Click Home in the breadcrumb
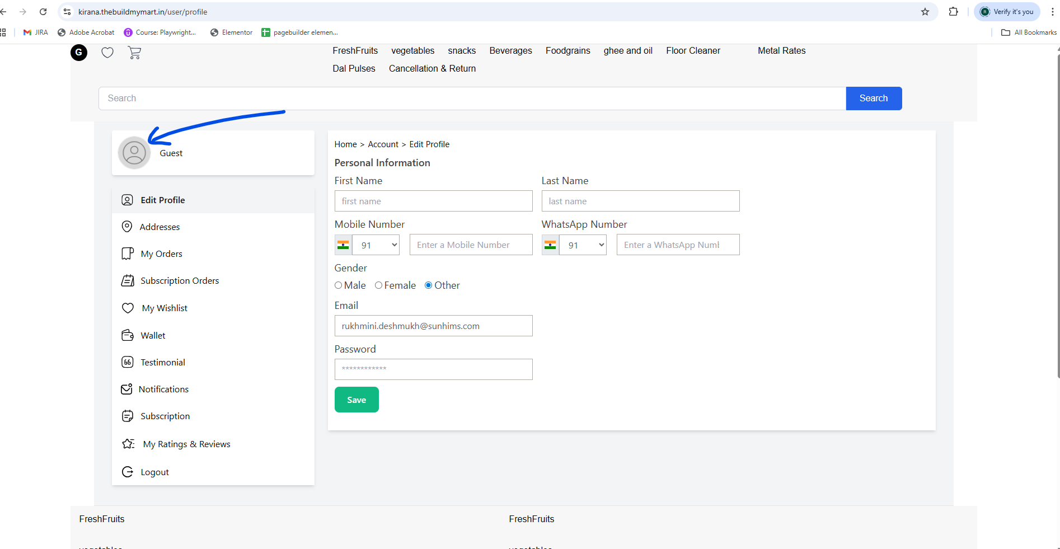This screenshot has height=549, width=1060. (346, 144)
